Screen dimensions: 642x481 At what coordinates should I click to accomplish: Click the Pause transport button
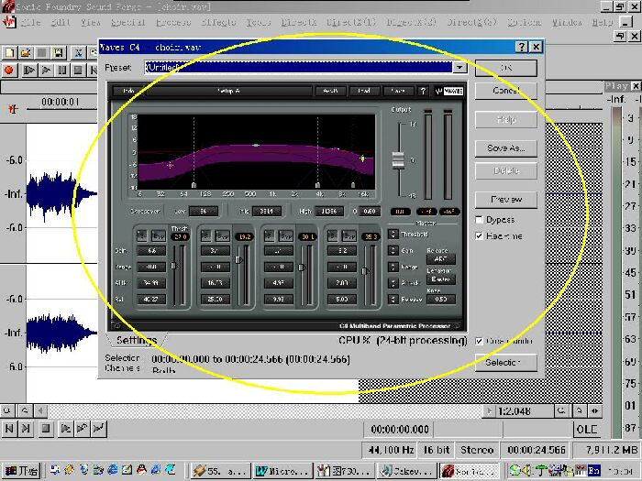click(62, 70)
